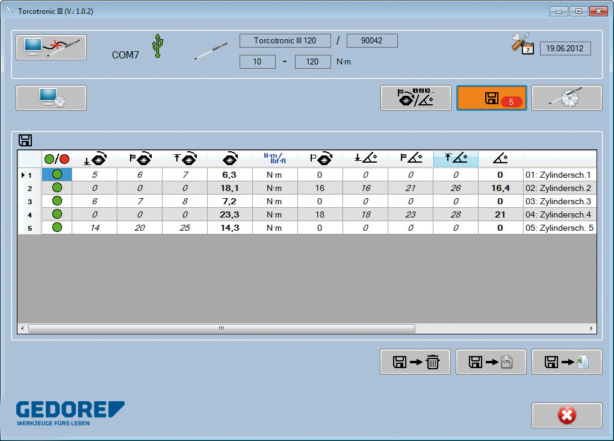This screenshot has height=441, width=614.
Task: Select the green/red status column header
Action: 57,160
